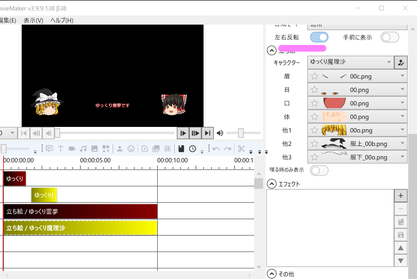Screen dimensions: 417x279
Task: Click the upper save-preset icon in the effect list
Action: tap(401, 222)
